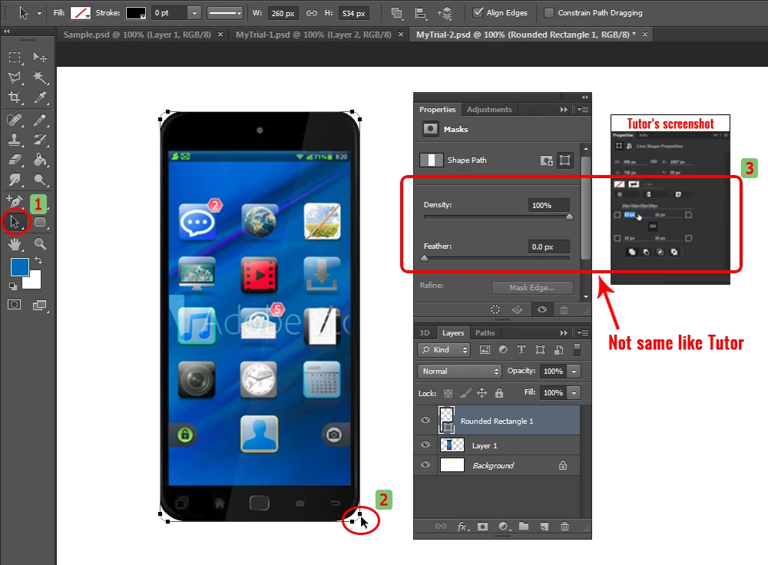Open stroke width dropdown arrow
Viewport: 768px width, 565px height.
194,13
